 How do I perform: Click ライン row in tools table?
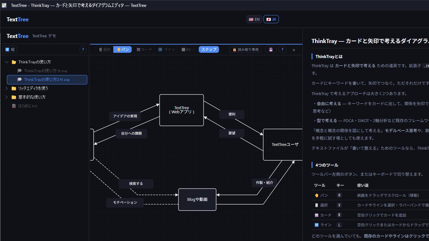pyautogui.click(x=370, y=225)
